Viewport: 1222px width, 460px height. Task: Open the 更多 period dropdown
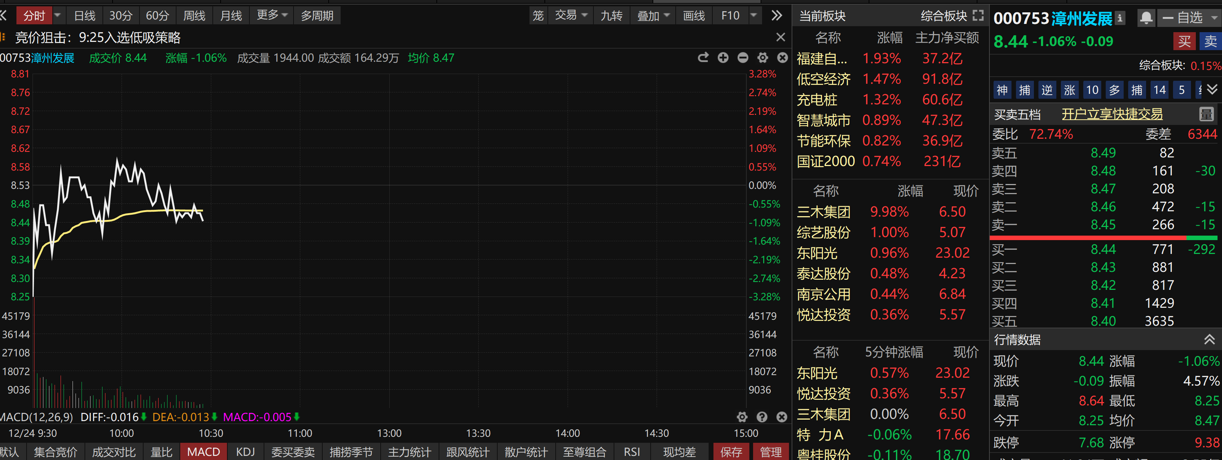click(x=272, y=15)
